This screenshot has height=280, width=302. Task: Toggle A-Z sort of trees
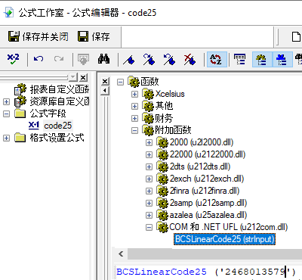click(x=217, y=59)
